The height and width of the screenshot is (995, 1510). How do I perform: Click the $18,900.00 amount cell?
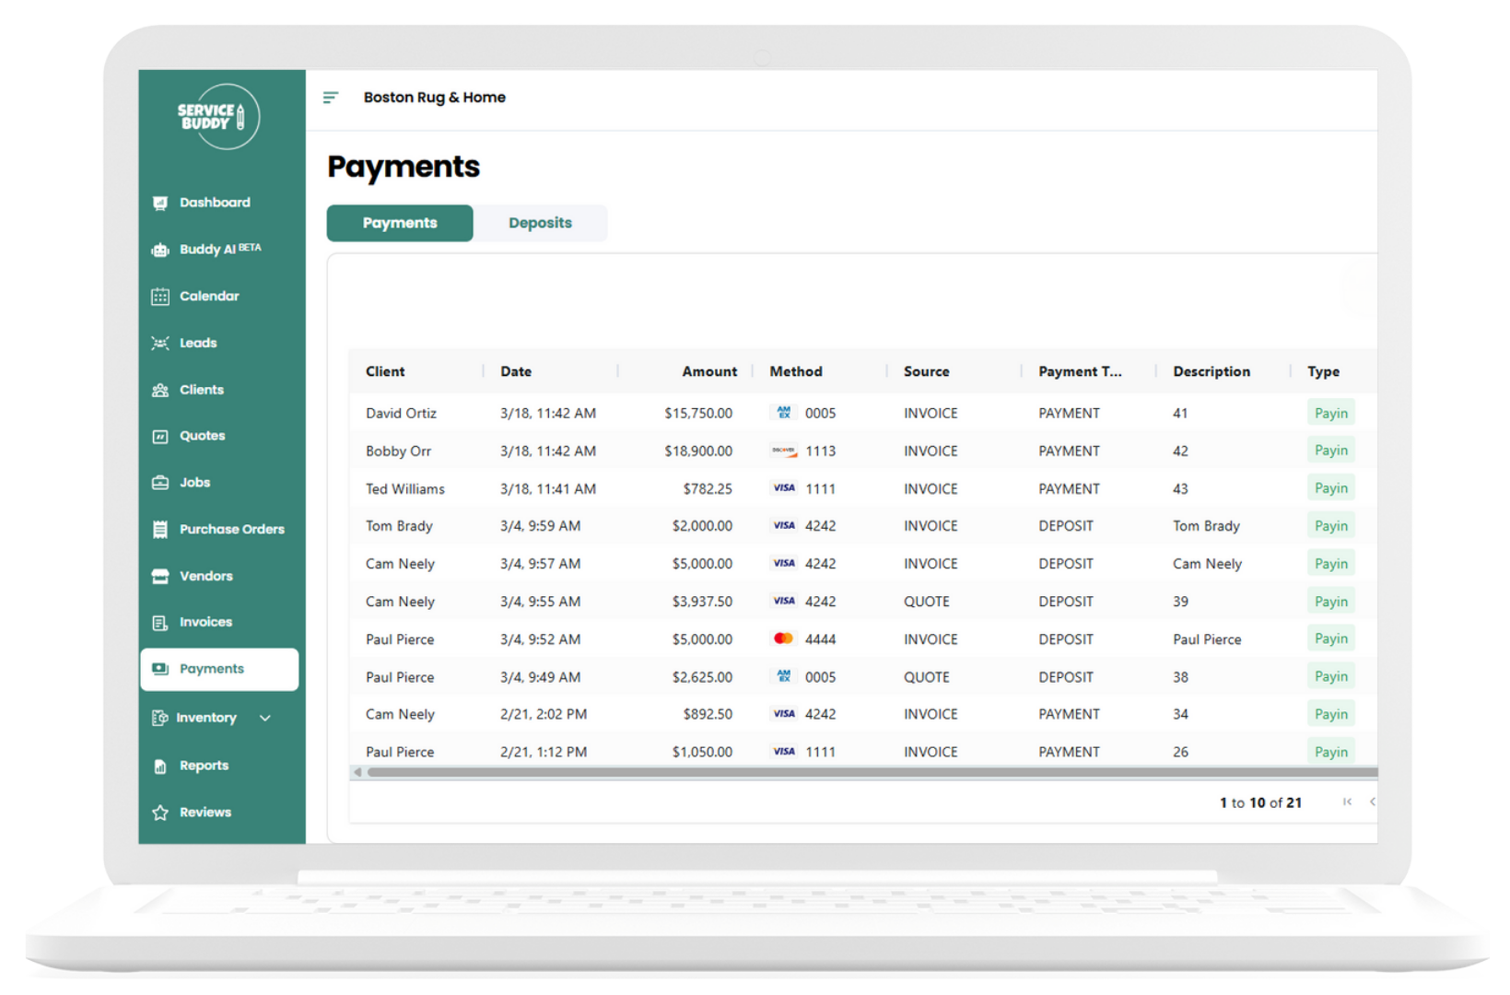[x=698, y=451]
